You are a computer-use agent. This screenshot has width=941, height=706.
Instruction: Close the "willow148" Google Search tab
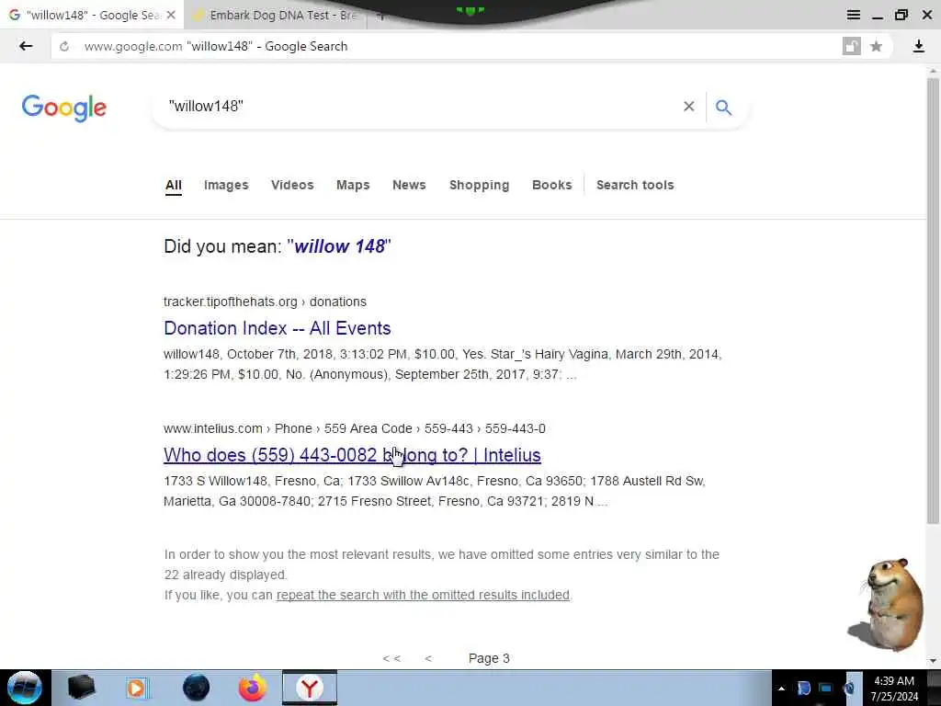coord(171,15)
